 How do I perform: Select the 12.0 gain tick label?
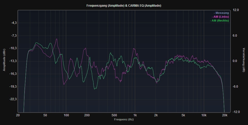click(x=236, y=10)
